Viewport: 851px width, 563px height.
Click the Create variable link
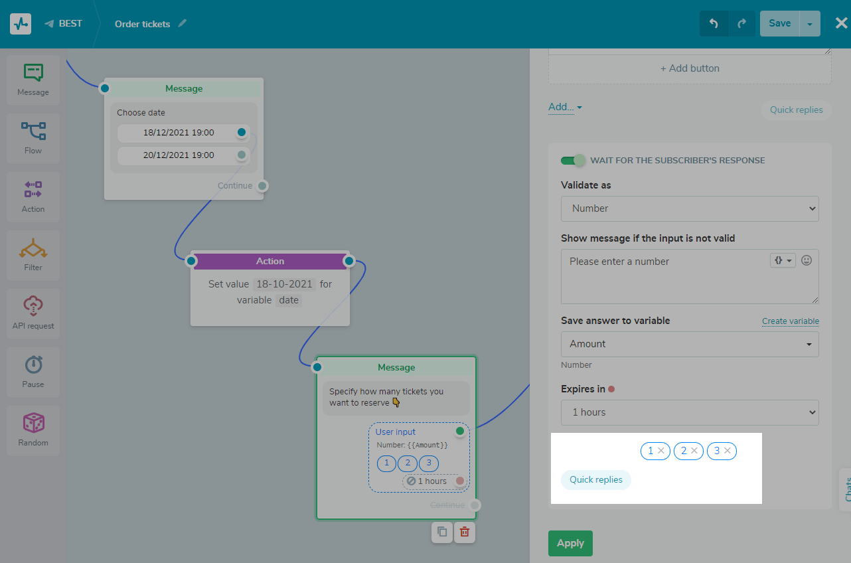coord(790,321)
